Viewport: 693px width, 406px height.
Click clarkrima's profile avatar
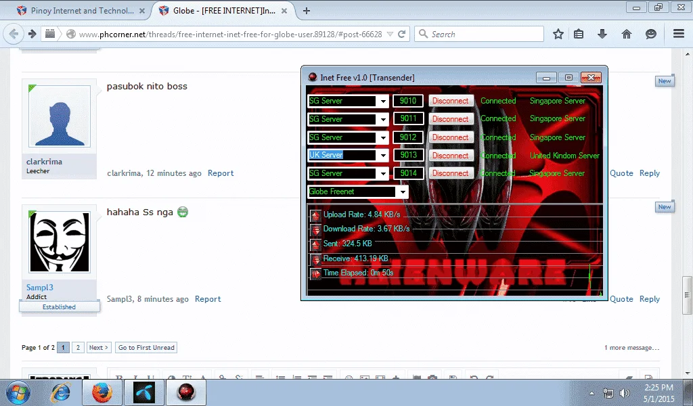click(x=60, y=116)
